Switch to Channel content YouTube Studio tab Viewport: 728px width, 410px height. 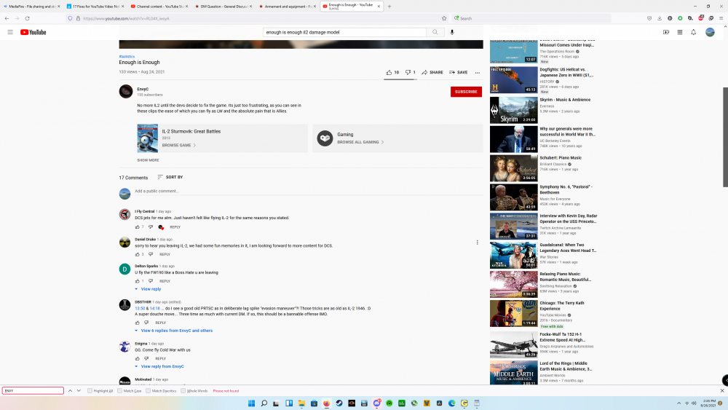pyautogui.click(x=159, y=7)
